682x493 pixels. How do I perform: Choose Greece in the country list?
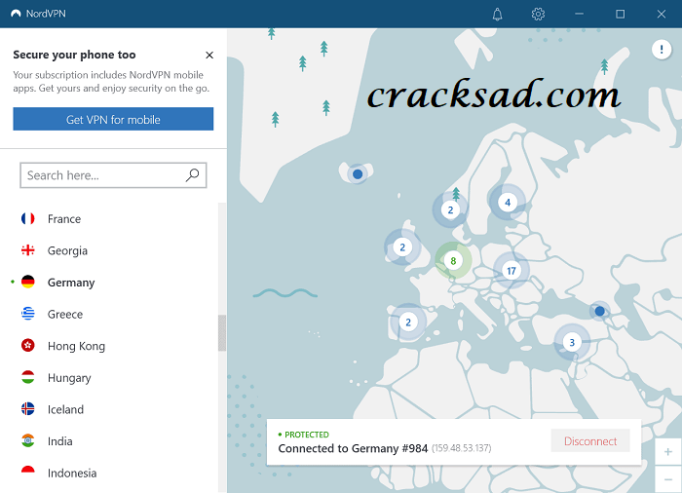coord(65,314)
